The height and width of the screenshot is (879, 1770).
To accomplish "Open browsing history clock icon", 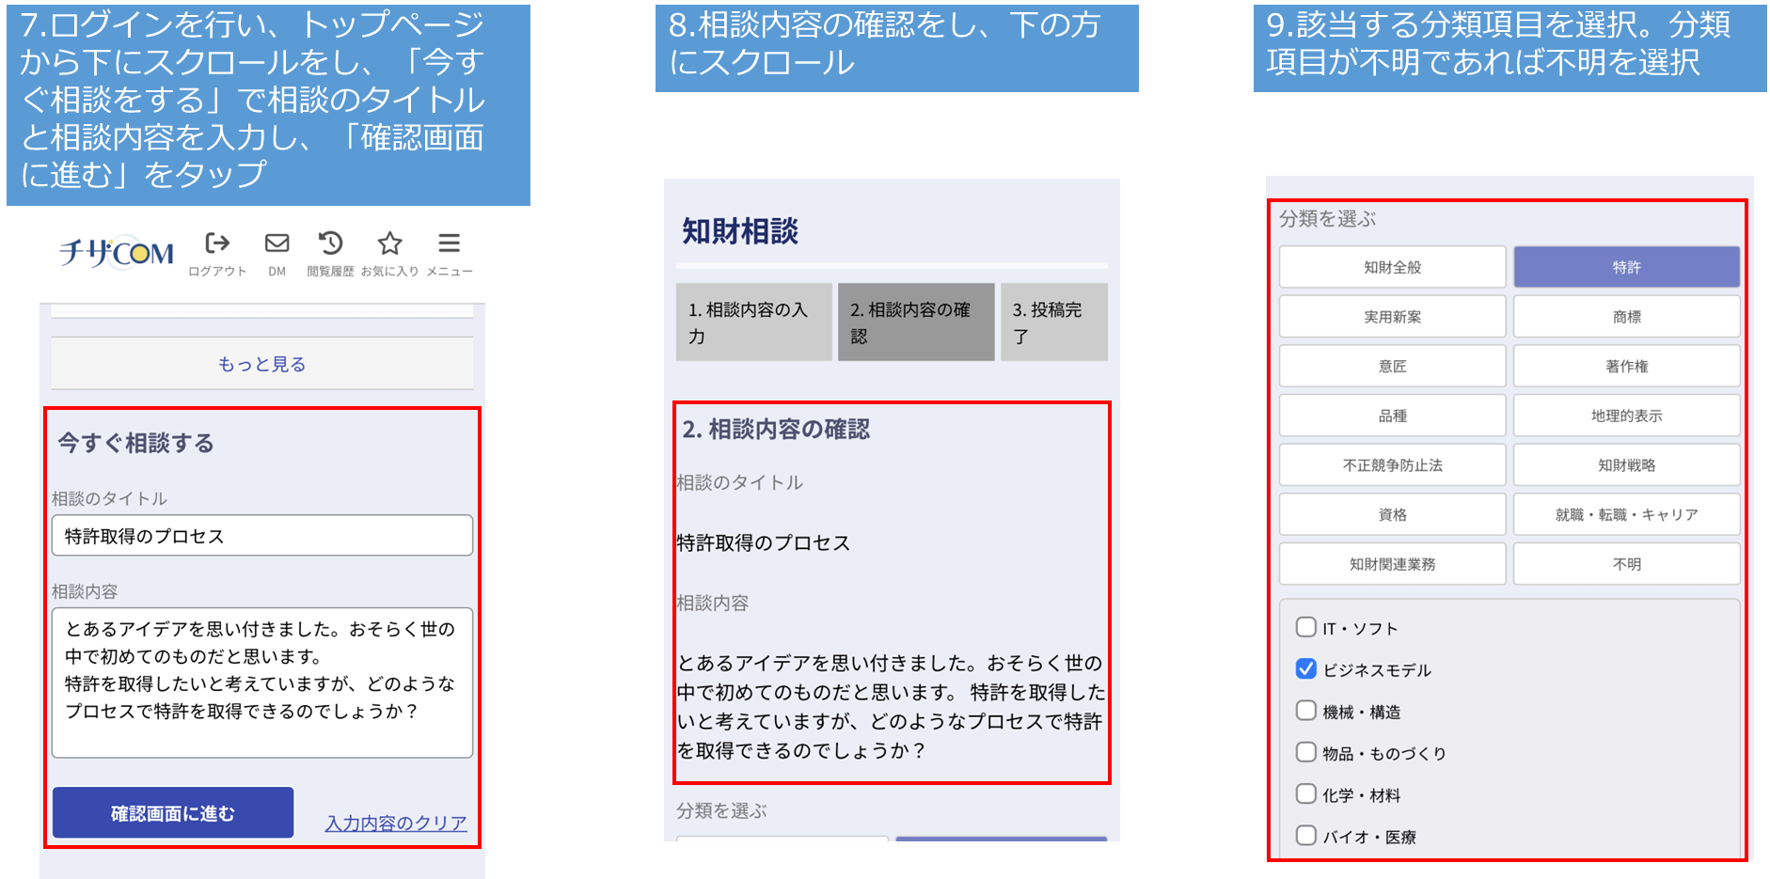I will pyautogui.click(x=330, y=244).
